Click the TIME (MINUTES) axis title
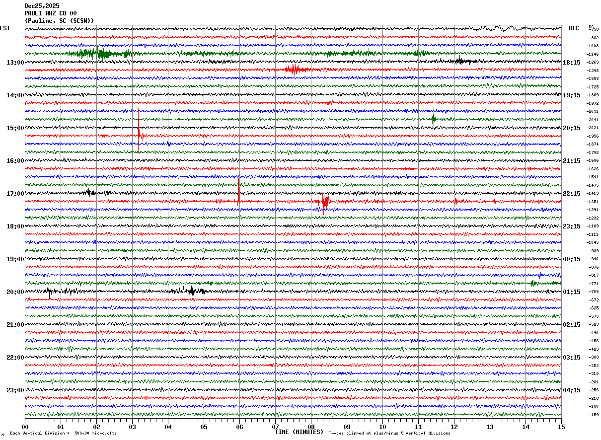 point(299,432)
